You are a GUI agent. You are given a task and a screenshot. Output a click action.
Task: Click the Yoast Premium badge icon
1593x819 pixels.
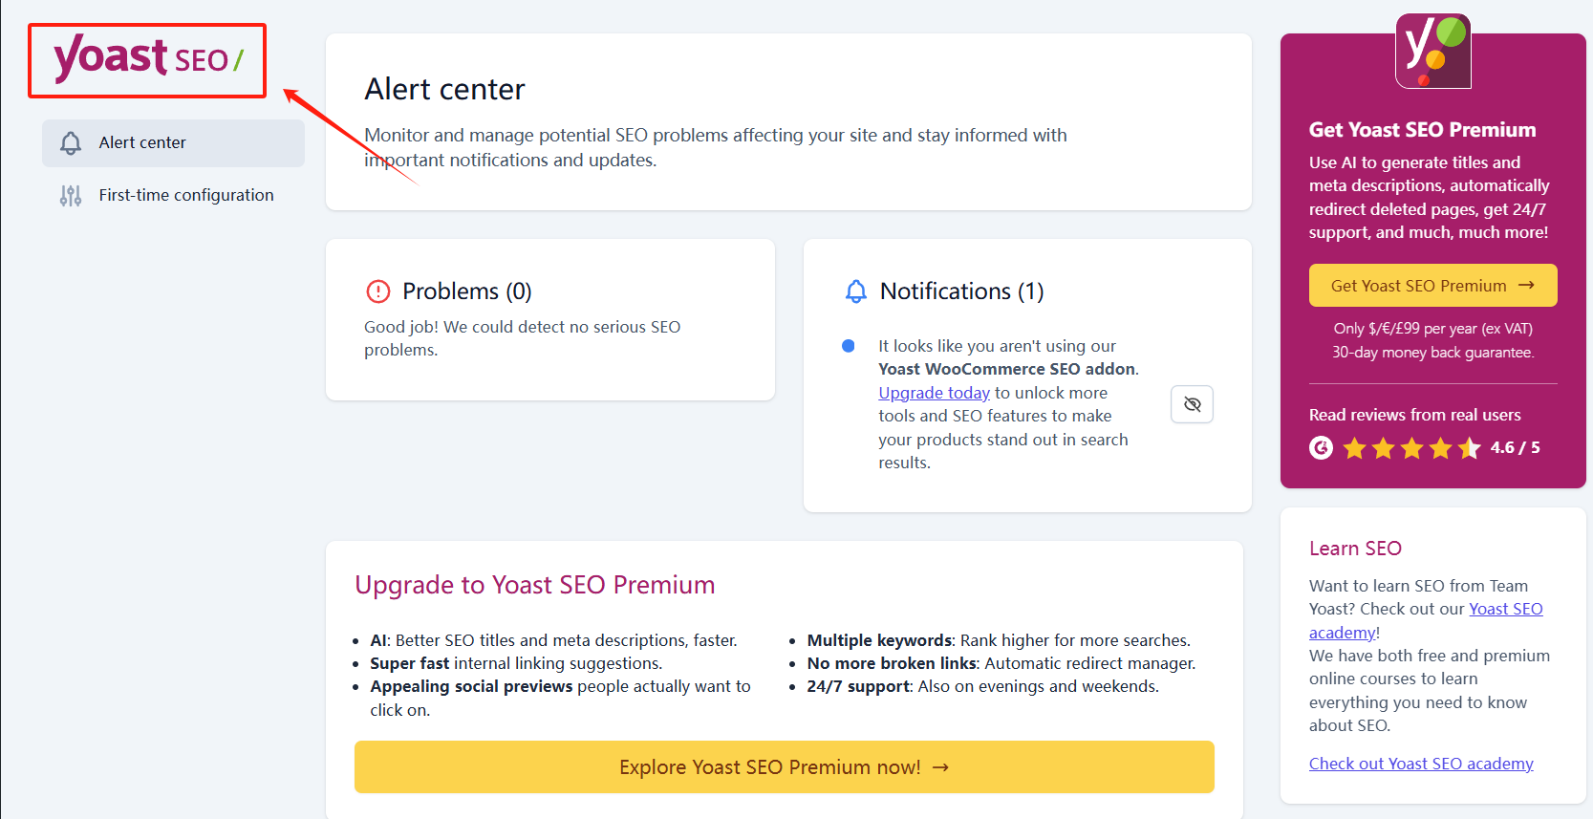point(1432,52)
